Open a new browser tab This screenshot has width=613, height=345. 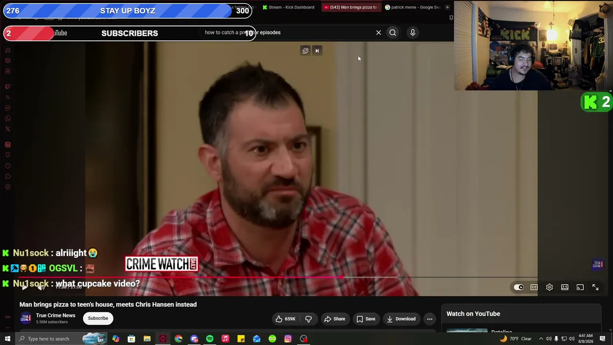point(447,7)
